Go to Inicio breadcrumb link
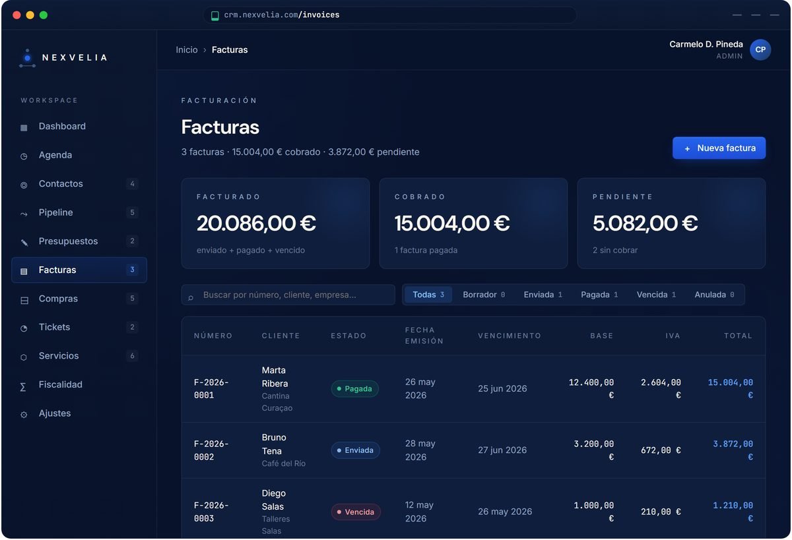The width and height of the screenshot is (792, 540). tap(187, 50)
